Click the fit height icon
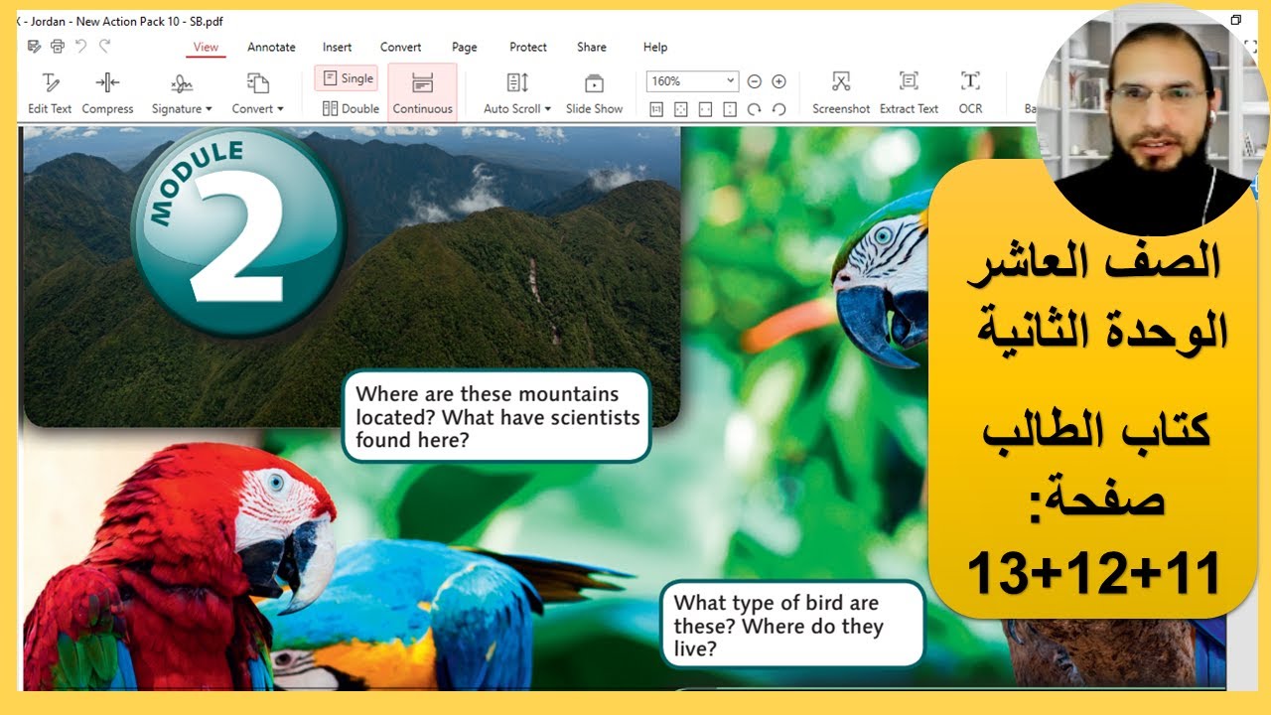 point(730,109)
